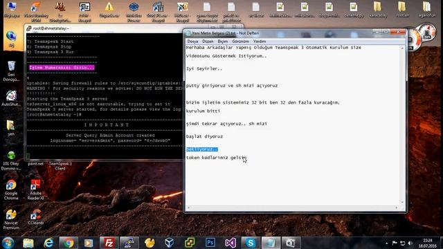Click Notepad horizontal scrollbar right arrow
443x249 pixels.
pos(397,207)
